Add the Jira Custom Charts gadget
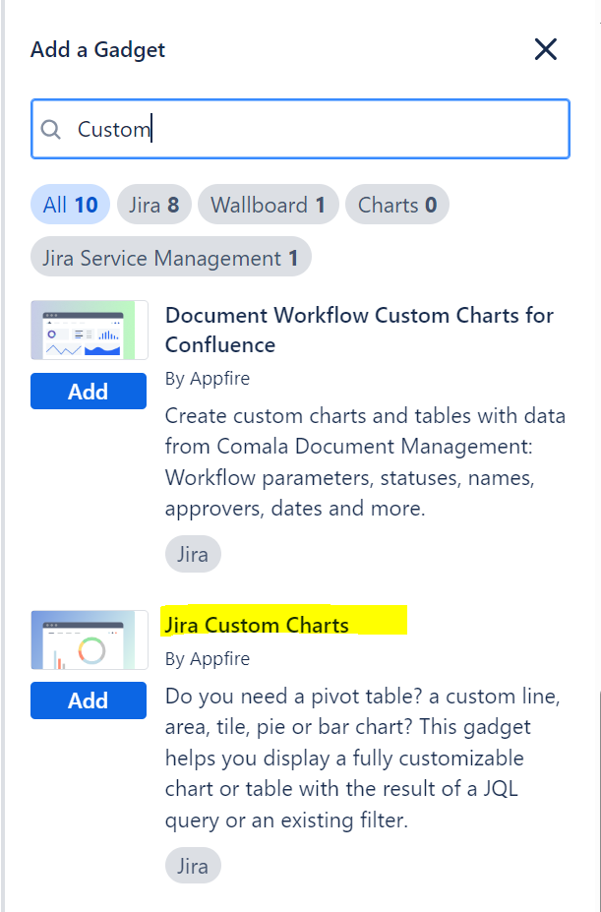The height and width of the screenshot is (912, 601). pos(88,700)
